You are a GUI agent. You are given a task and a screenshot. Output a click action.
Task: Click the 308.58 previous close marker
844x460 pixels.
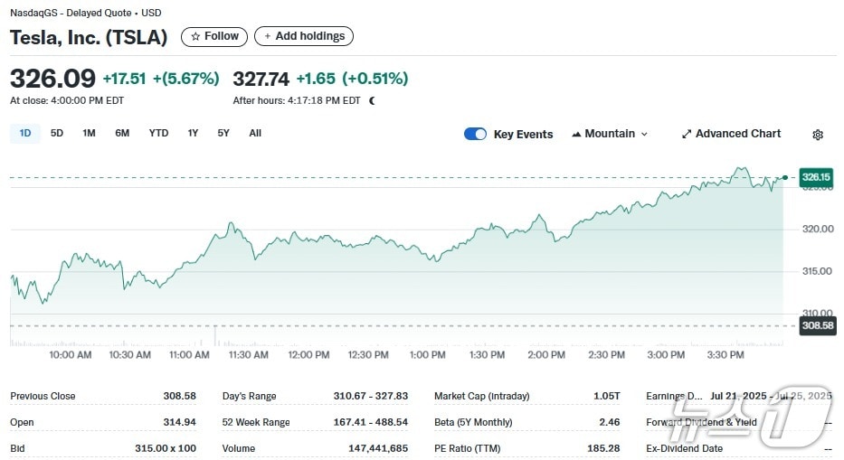tap(816, 325)
